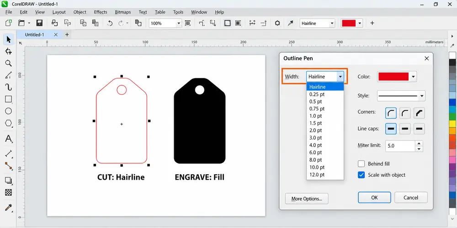
Task: Open toolbar outline color dropdown arrow
Action: tap(360, 23)
